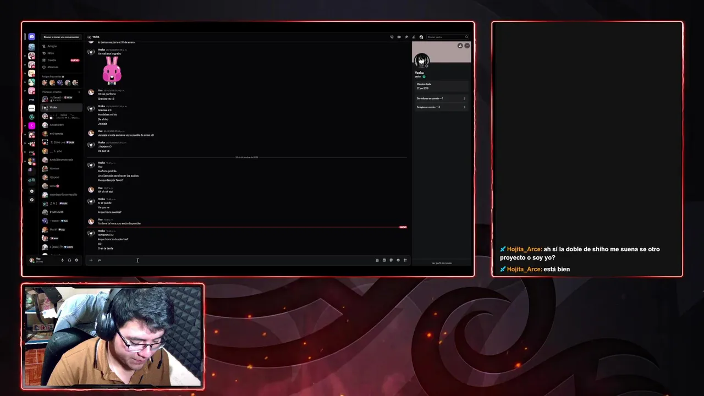Viewport: 704px width, 396px height.
Task: Attach a file with plus button
Action: [91, 260]
